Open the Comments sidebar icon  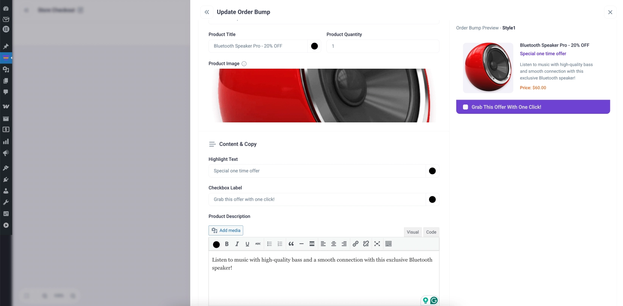pos(6,92)
